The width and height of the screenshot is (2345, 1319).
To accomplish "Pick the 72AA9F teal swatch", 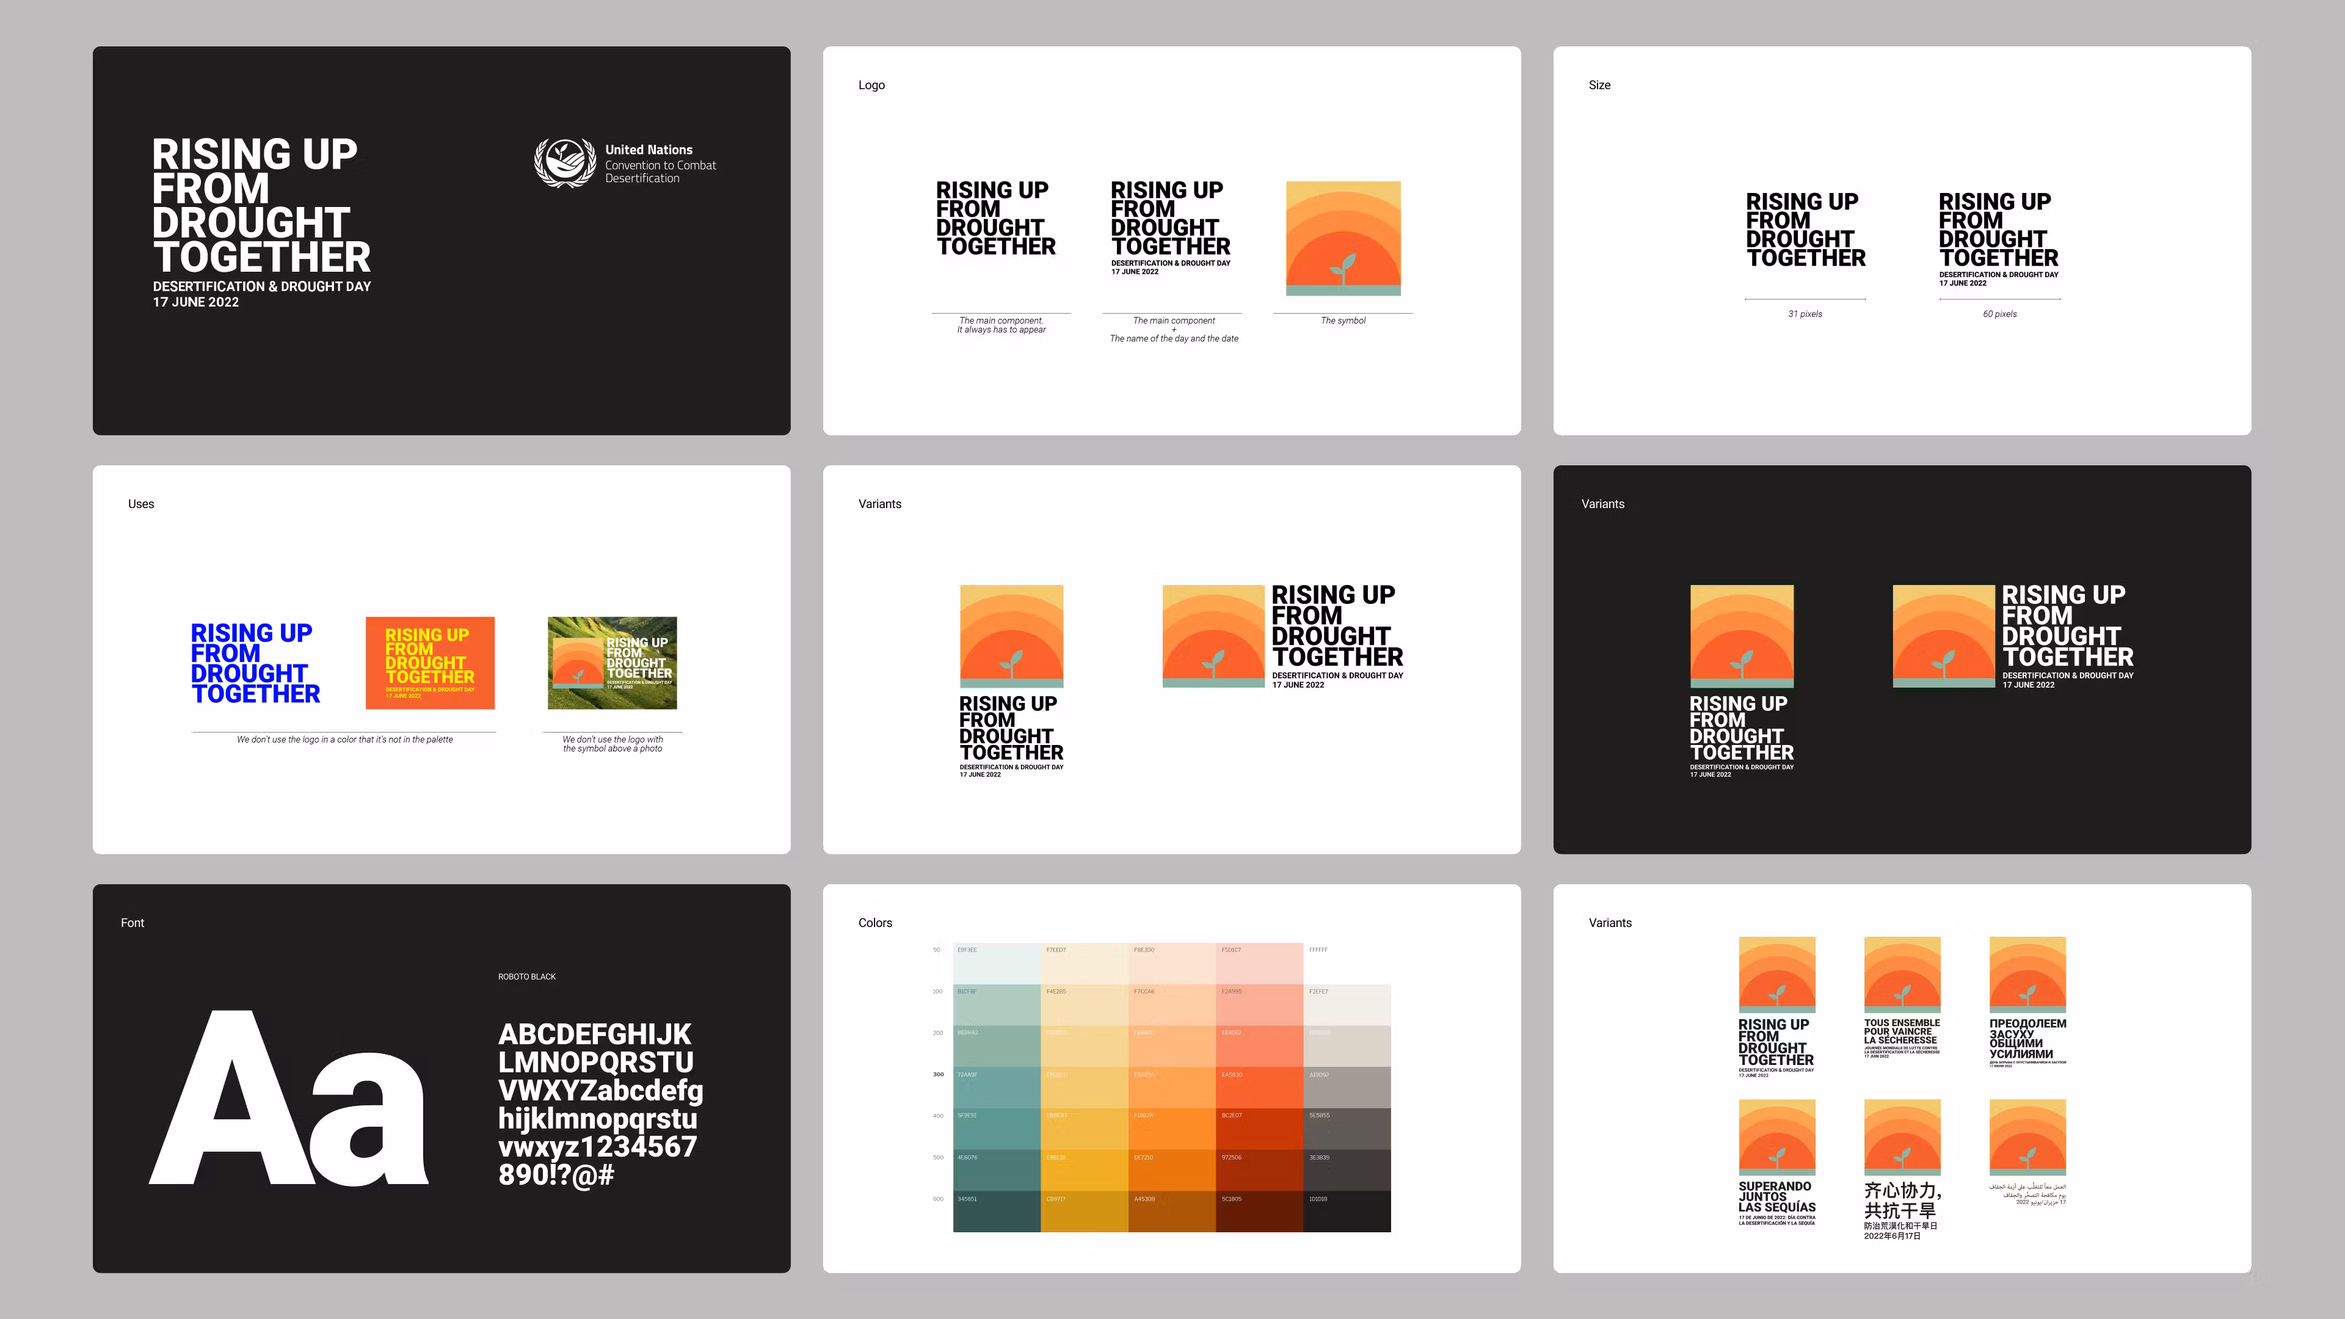I will tap(997, 1088).
